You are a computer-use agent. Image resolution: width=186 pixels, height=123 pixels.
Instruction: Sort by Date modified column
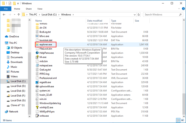[x=98, y=21]
